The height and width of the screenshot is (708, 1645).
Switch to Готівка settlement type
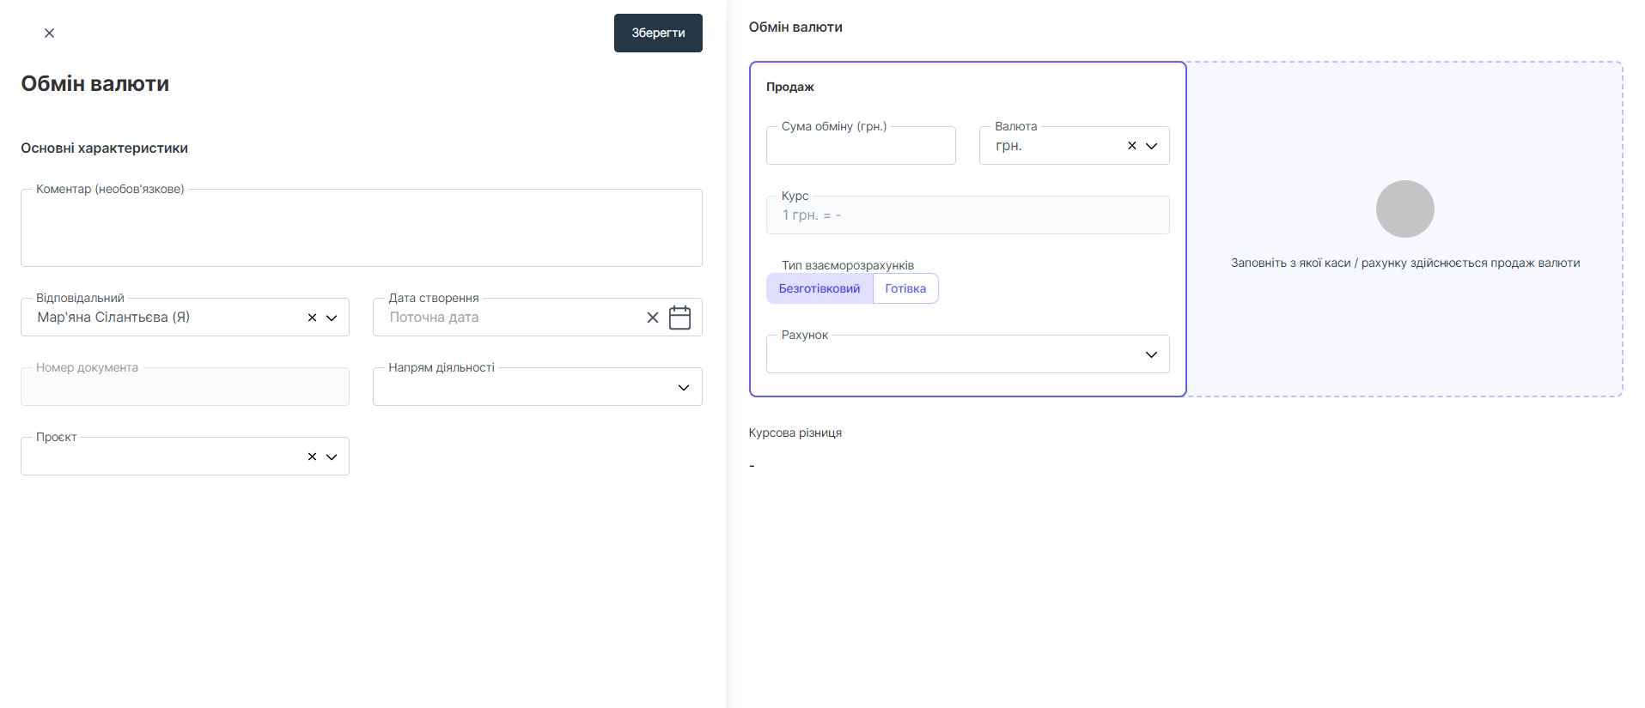(905, 288)
